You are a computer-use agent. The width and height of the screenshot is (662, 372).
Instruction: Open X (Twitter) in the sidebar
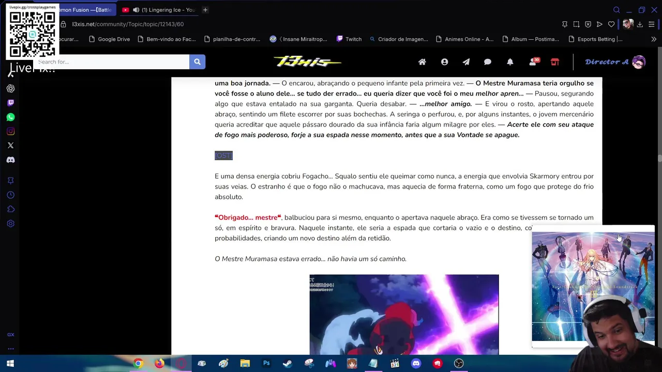pos(10,146)
